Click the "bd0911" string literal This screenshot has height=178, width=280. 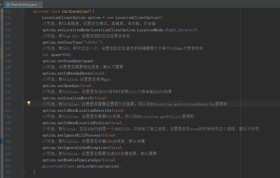(x=92, y=43)
